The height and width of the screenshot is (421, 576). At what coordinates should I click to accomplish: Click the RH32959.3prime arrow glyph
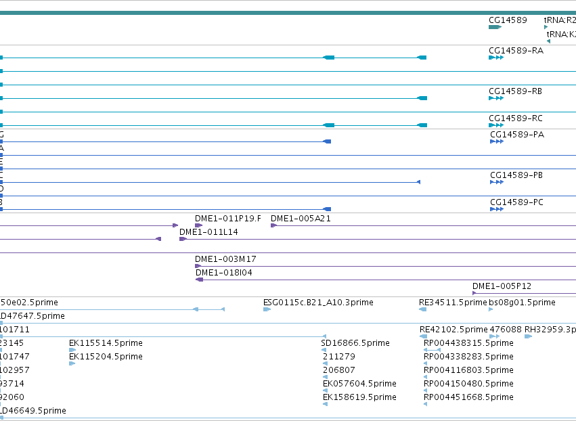coord(528,336)
